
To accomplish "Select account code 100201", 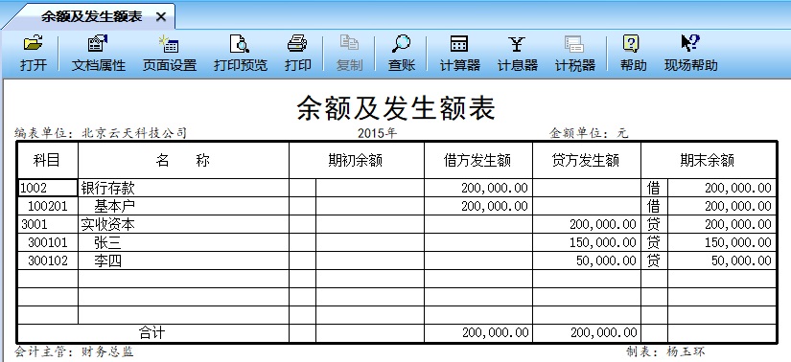I will [x=48, y=206].
